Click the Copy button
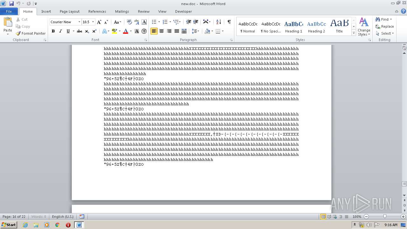Viewport: 407px width, 229px height. 23,26
